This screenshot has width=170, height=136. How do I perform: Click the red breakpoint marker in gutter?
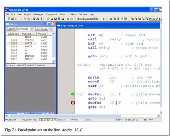click(73, 102)
